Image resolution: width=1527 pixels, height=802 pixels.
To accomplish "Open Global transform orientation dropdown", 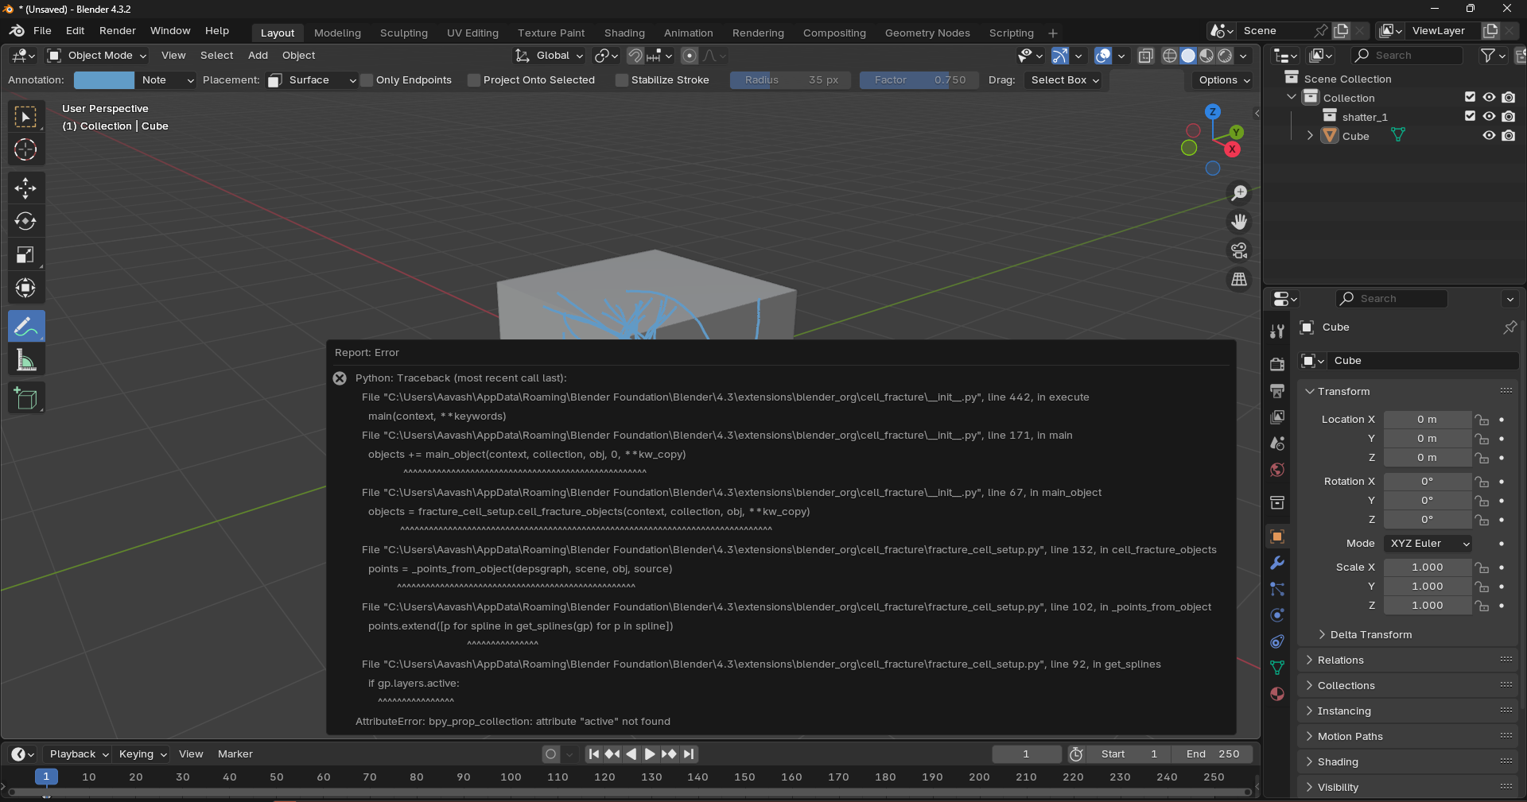I will [x=549, y=56].
